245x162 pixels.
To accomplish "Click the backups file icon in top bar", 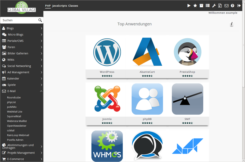I will (x=220, y=6).
